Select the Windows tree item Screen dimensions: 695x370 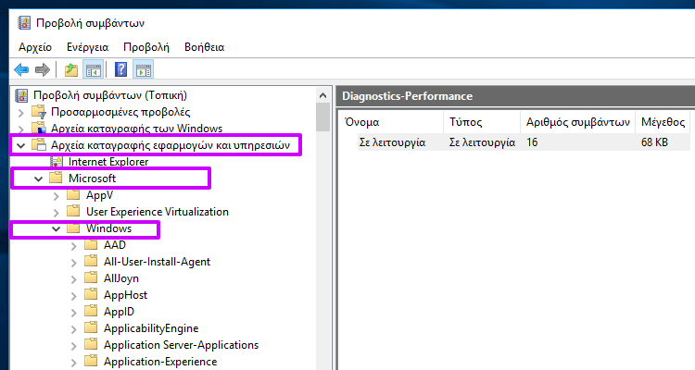pos(108,228)
